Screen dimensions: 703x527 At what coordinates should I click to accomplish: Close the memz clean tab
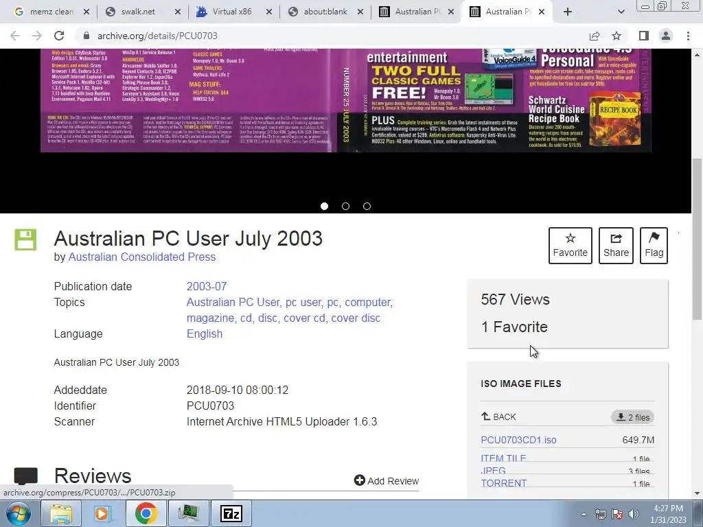click(x=87, y=12)
